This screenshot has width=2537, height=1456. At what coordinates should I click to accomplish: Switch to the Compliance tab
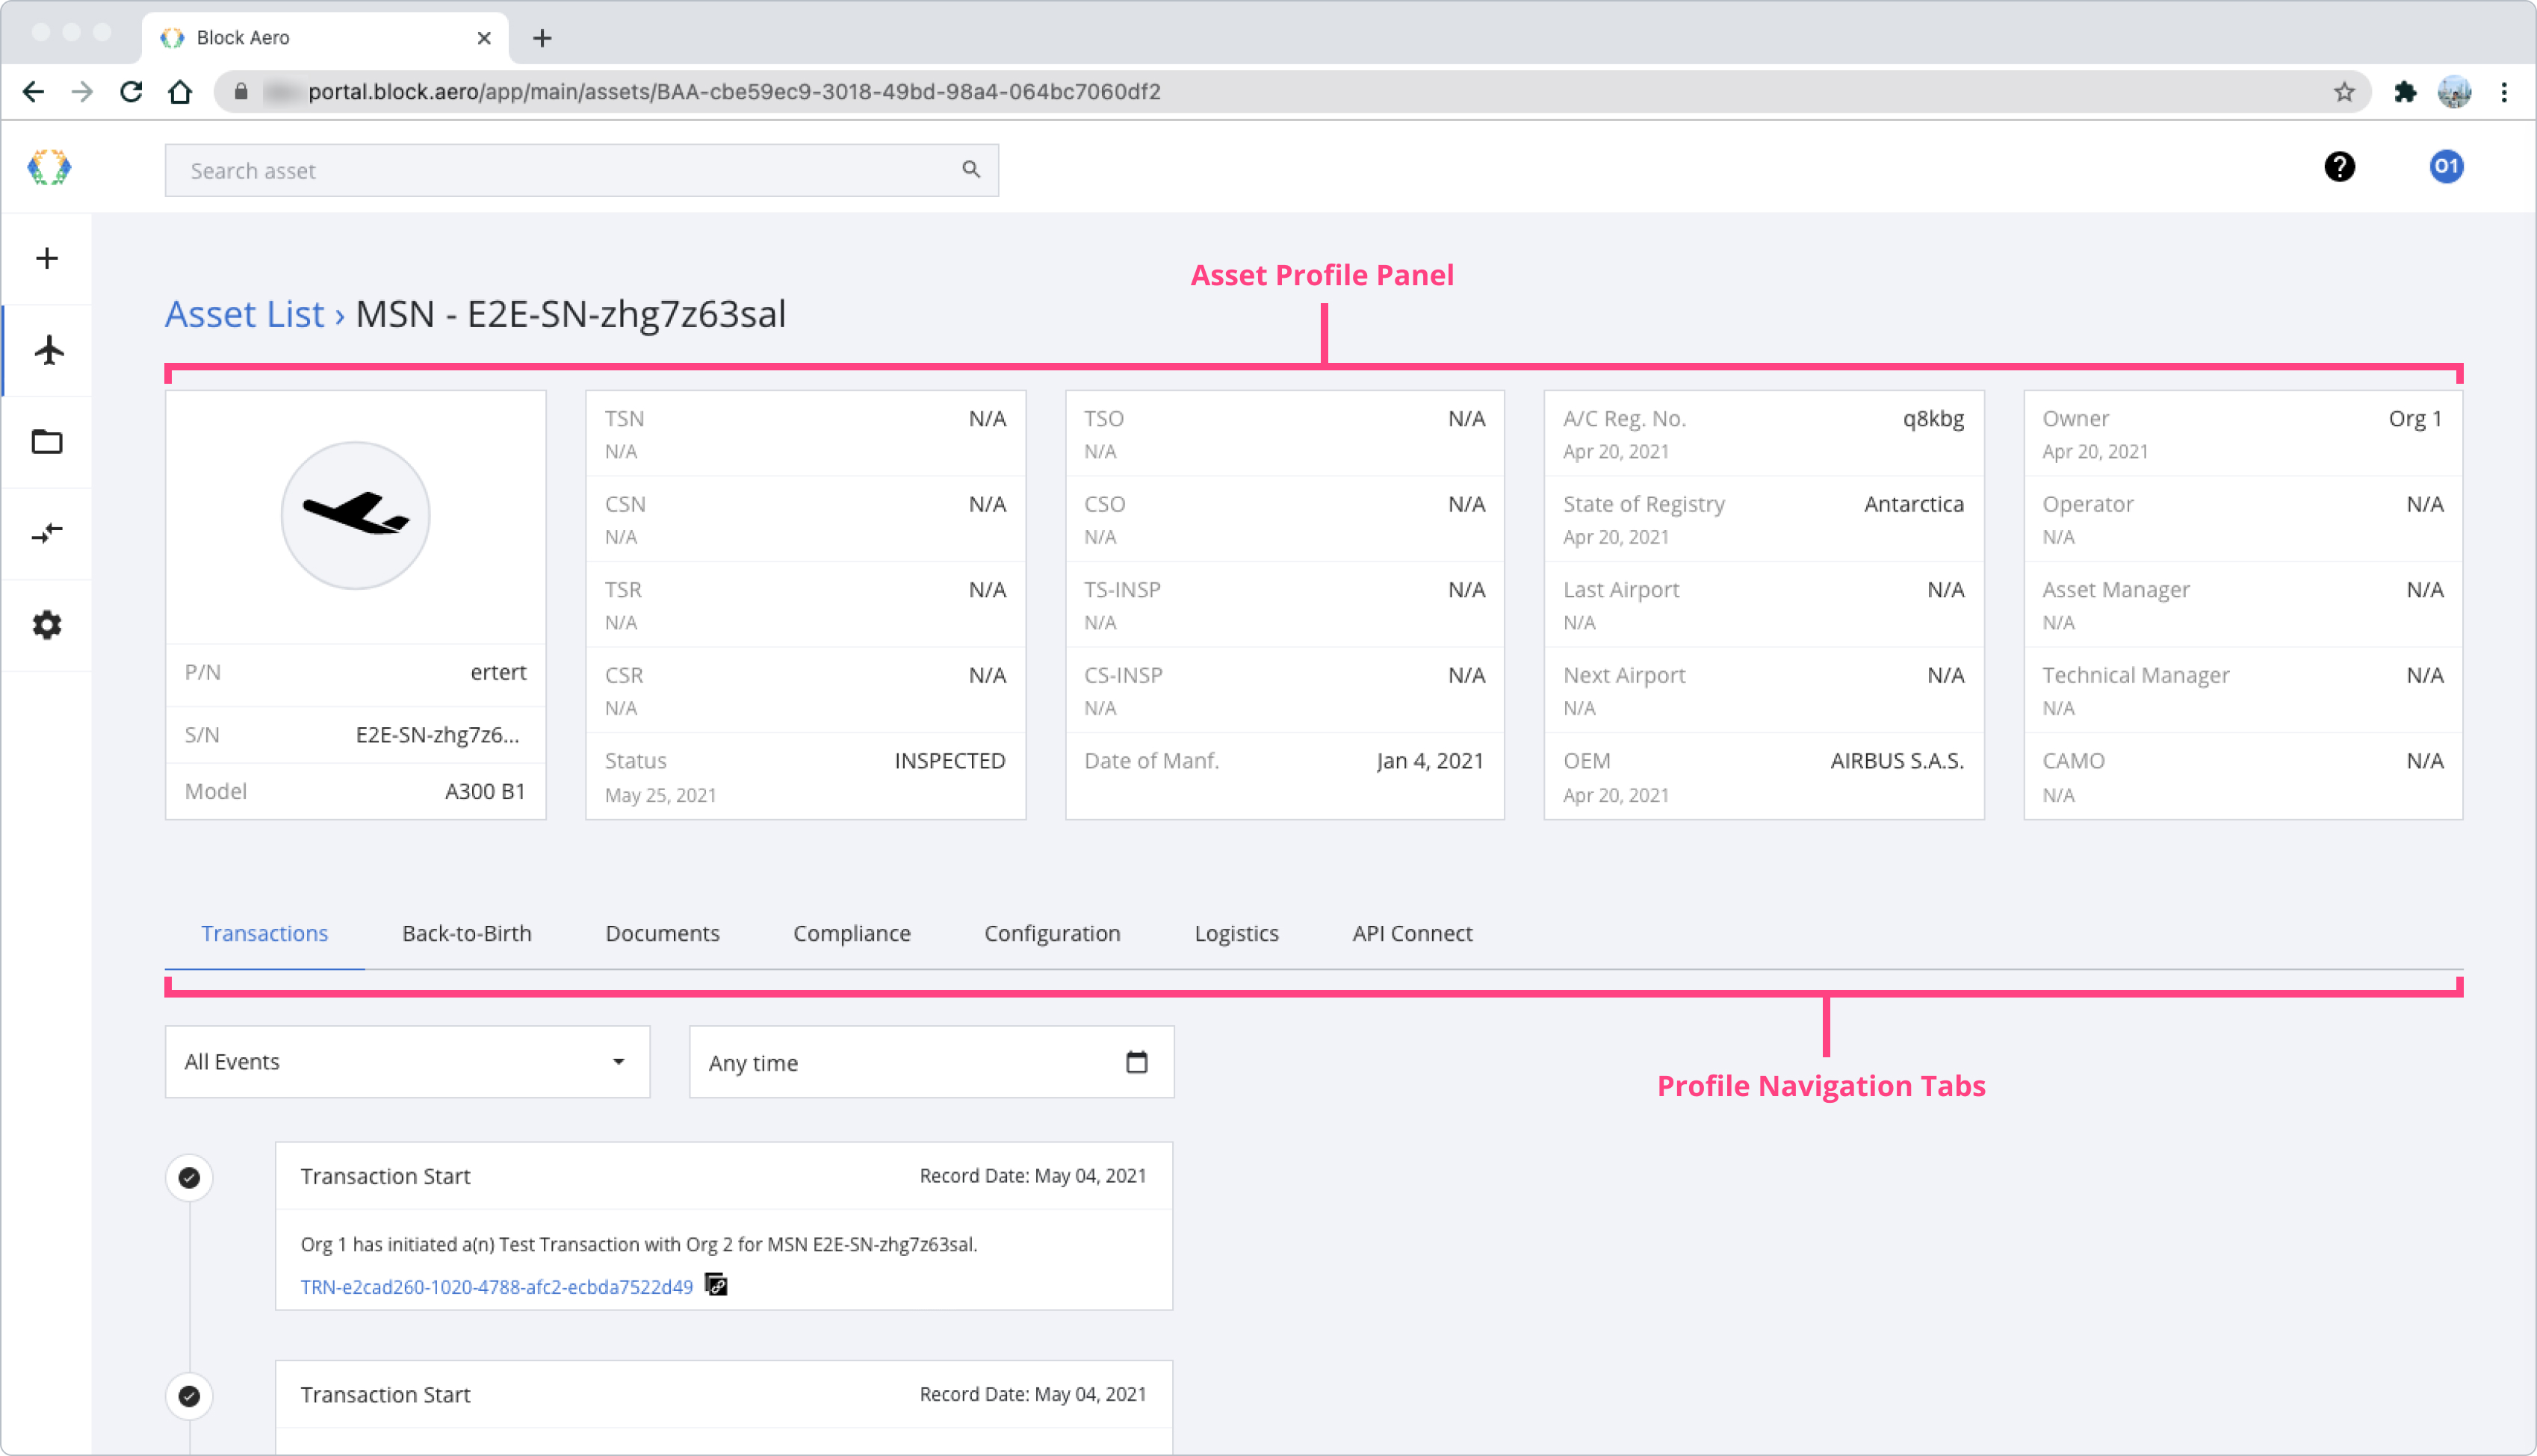852,933
